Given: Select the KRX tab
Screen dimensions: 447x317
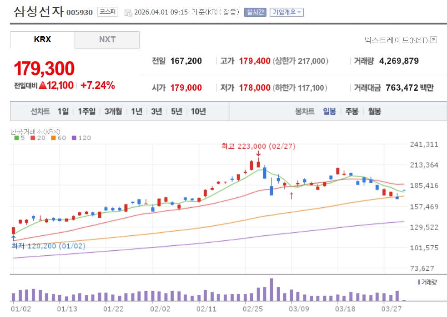Looking at the screenshot, I should coord(42,39).
